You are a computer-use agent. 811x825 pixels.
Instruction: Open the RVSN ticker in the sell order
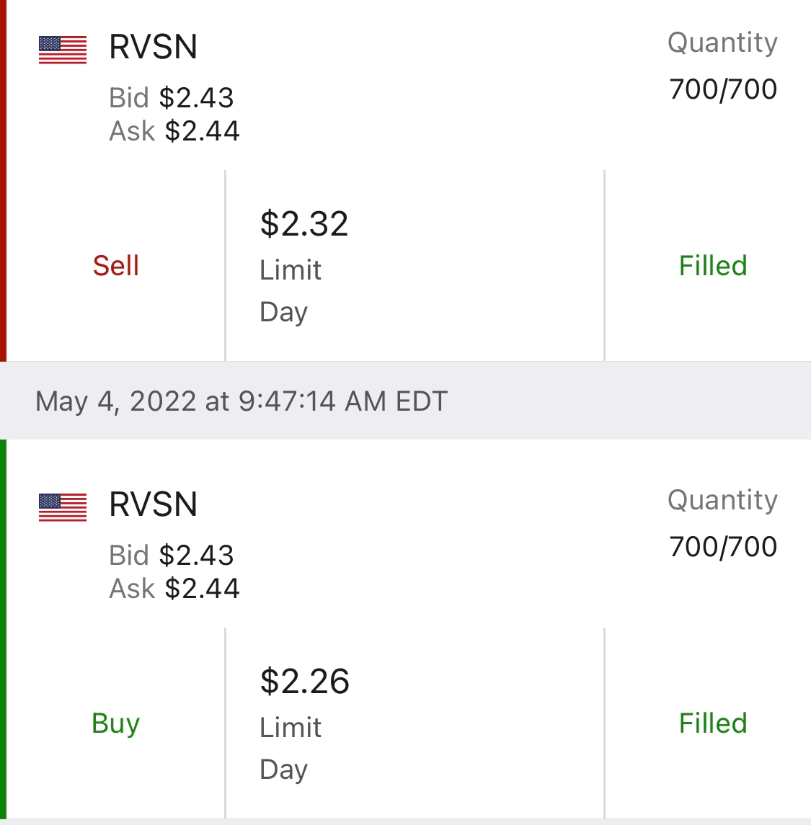tap(153, 48)
